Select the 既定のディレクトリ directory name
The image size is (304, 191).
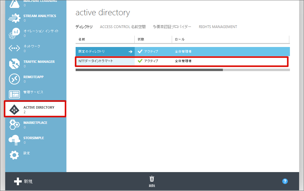point(92,52)
